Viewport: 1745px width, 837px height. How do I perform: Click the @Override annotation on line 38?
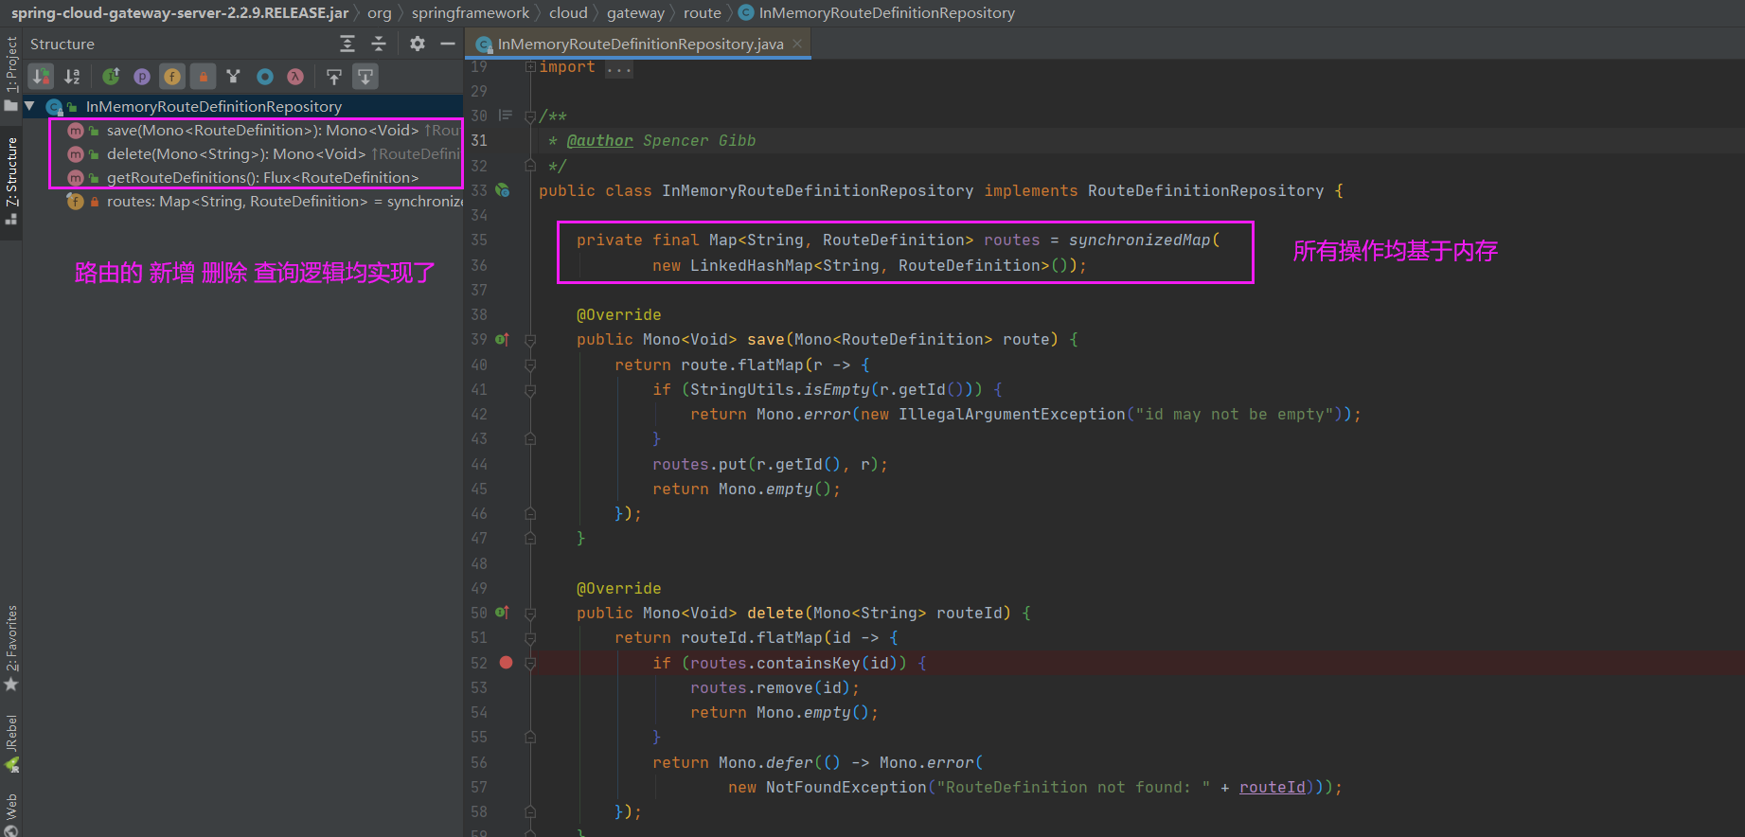(619, 314)
